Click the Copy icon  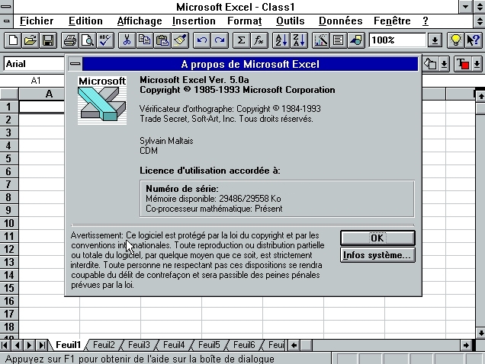(x=144, y=40)
